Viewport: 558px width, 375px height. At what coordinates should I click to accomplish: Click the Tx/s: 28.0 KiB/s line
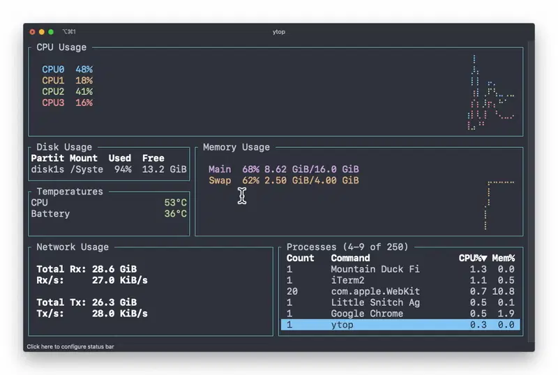[x=92, y=314]
